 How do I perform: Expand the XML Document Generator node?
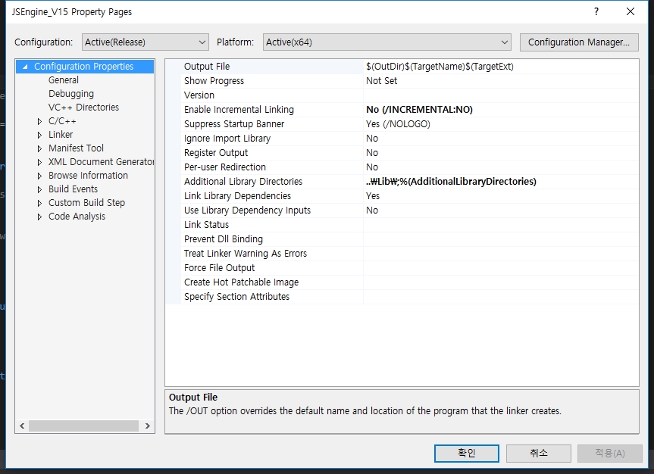coord(39,161)
